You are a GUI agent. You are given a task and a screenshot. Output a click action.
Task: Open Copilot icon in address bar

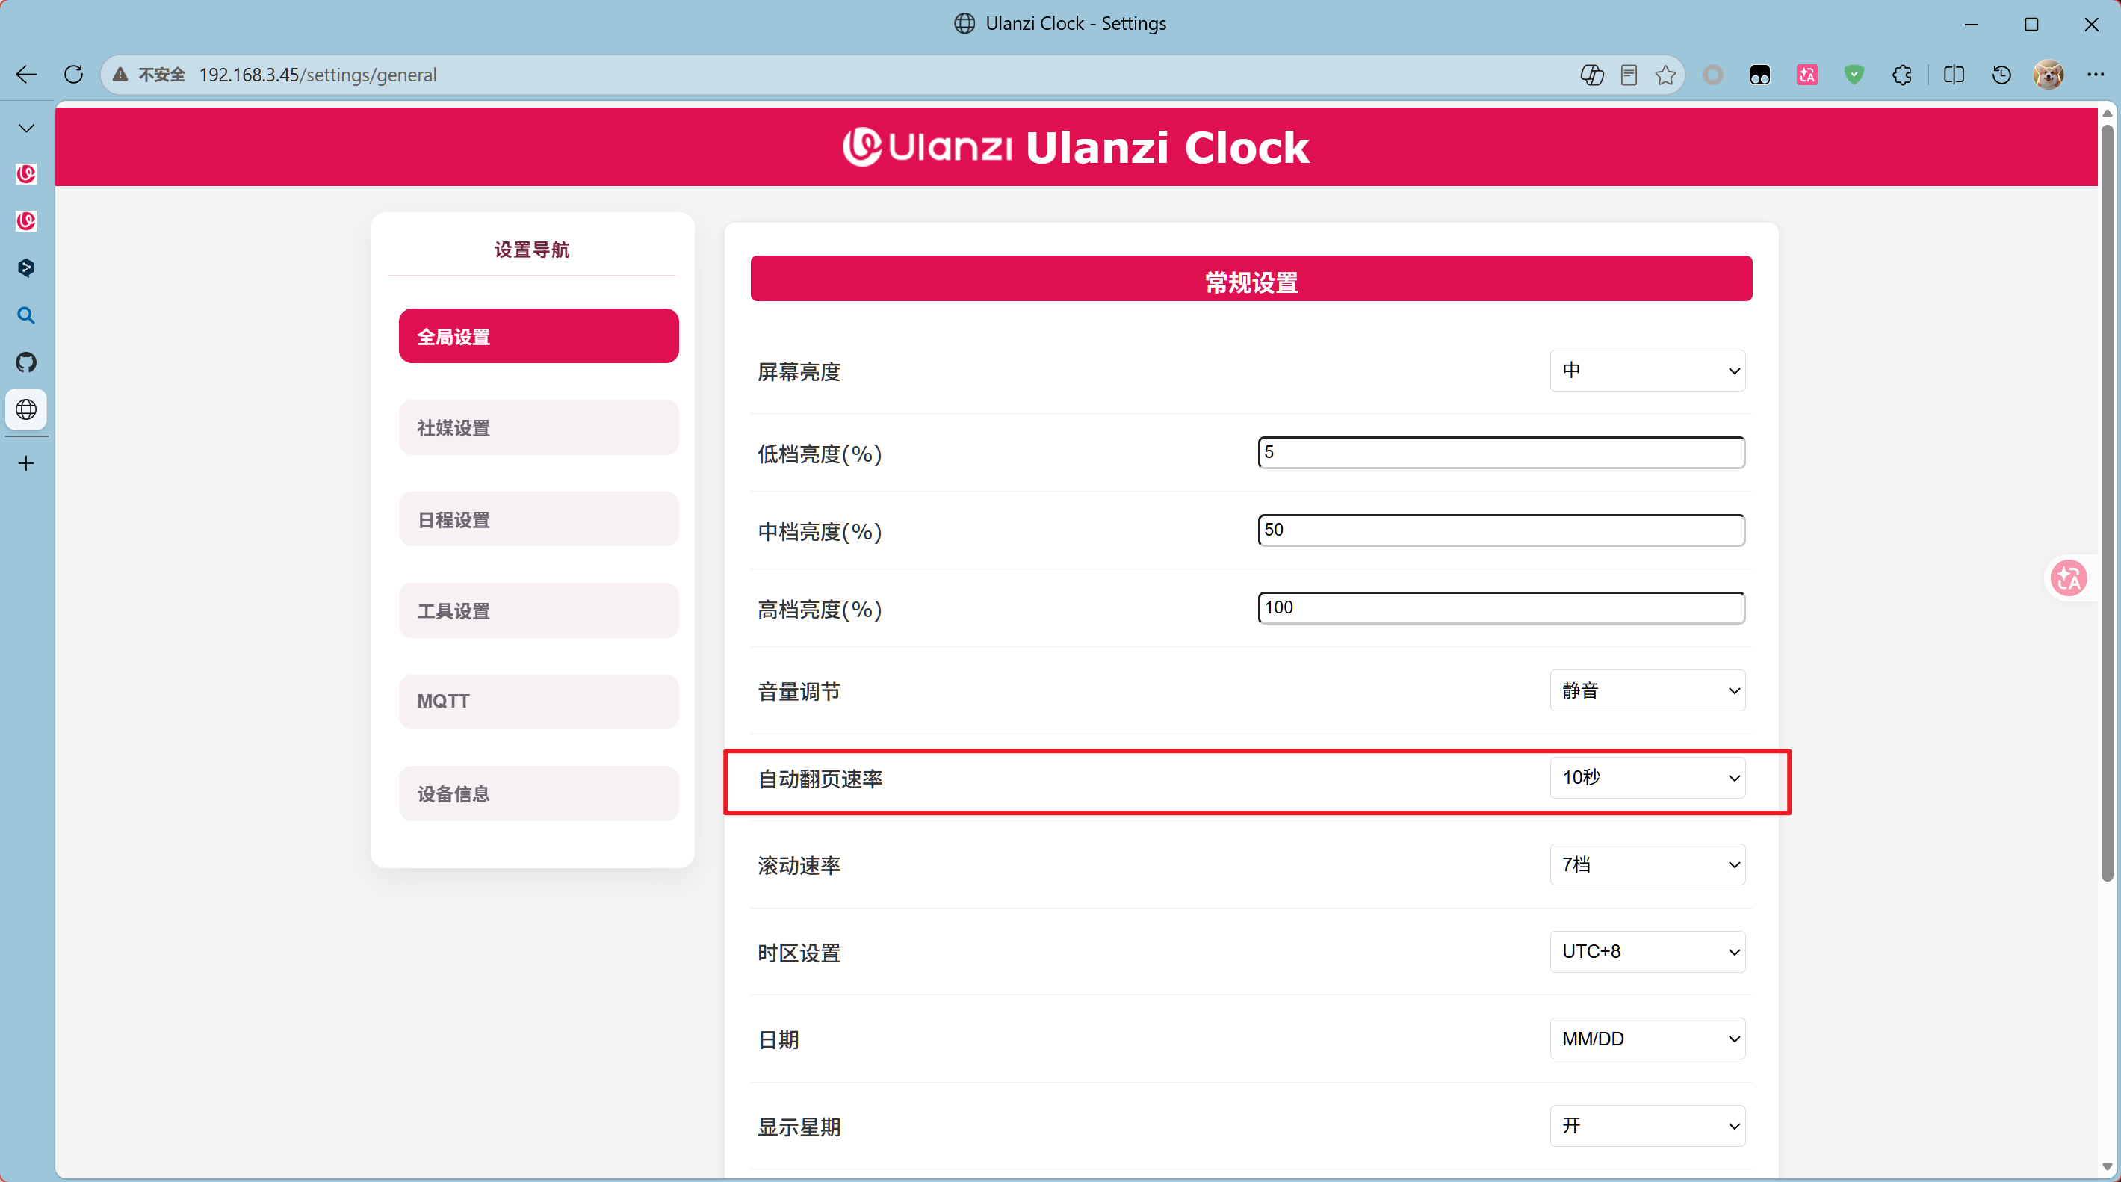(x=1591, y=75)
